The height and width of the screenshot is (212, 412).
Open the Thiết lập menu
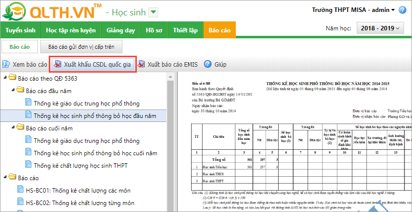[x=185, y=30]
